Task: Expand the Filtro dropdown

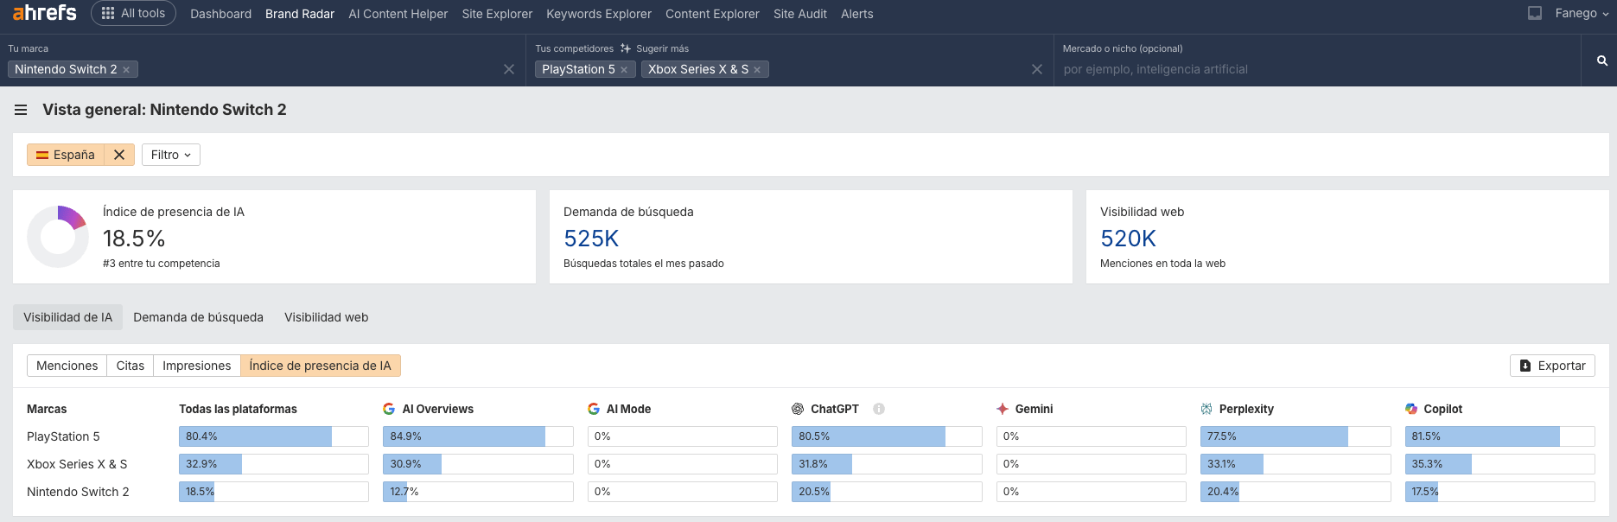Action: [170, 155]
